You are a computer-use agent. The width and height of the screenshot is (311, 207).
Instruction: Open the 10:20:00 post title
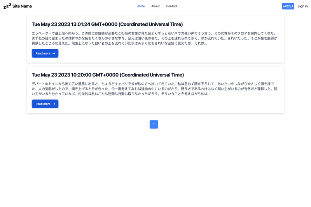tap(108, 75)
